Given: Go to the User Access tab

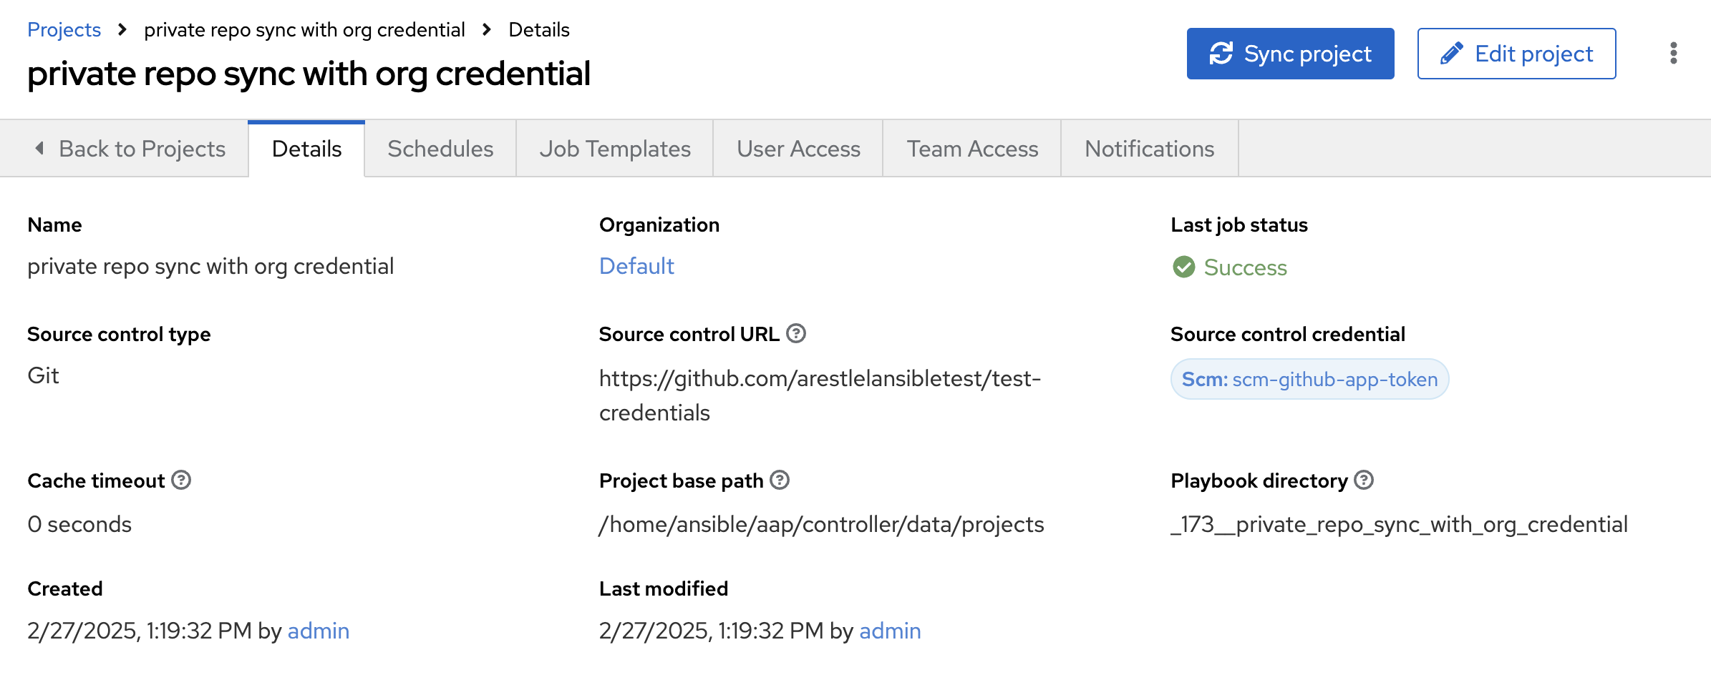Looking at the screenshot, I should 798,149.
